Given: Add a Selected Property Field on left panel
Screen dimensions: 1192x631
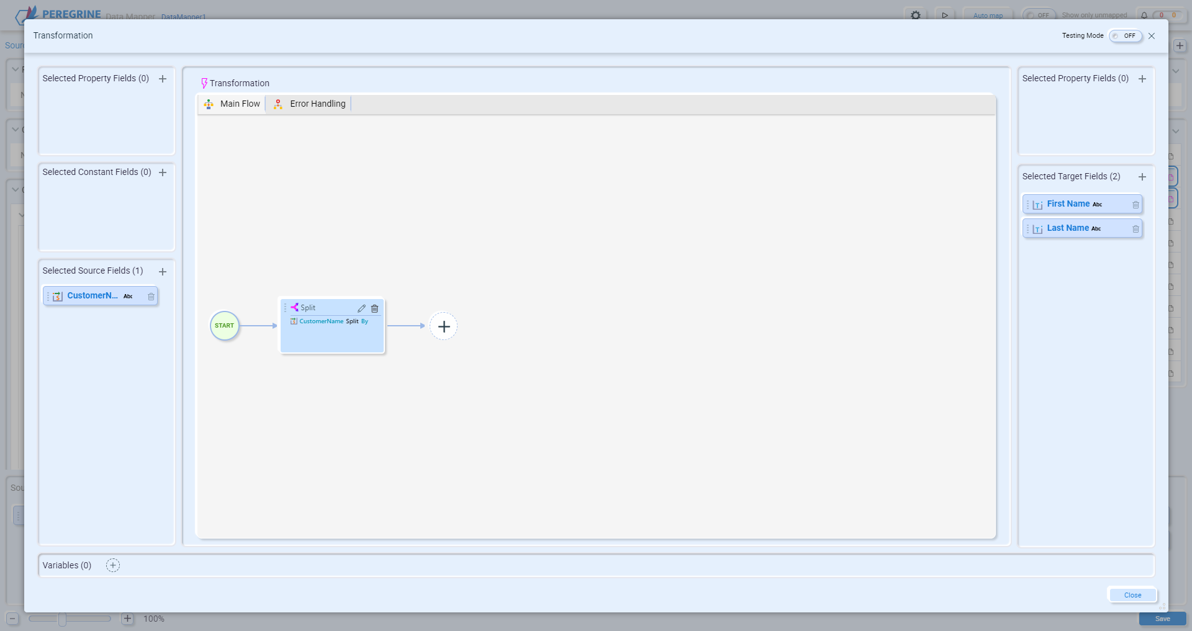Looking at the screenshot, I should 163,79.
